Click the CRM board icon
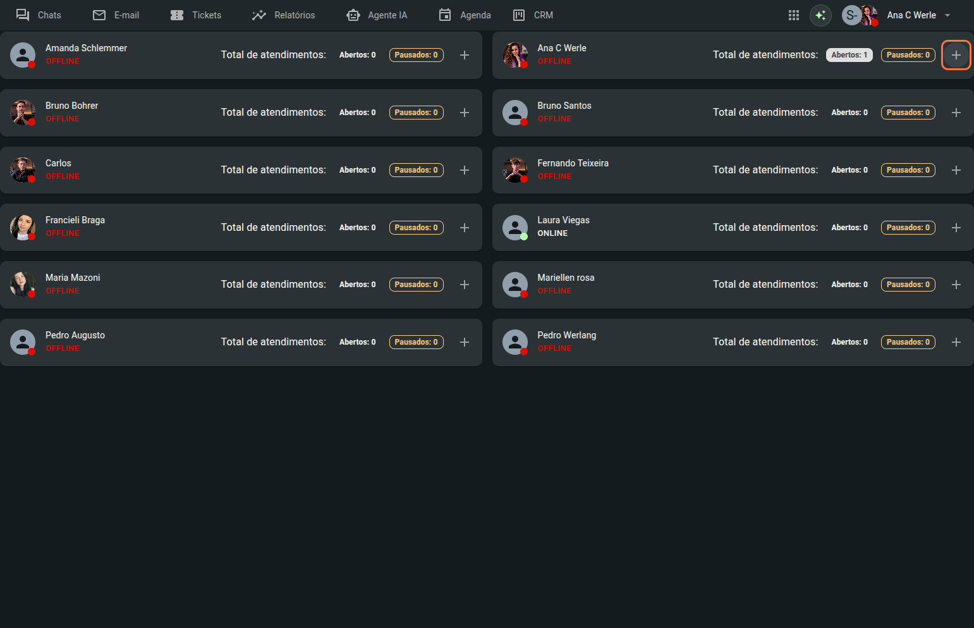Screen dimensions: 974x628 [519, 15]
